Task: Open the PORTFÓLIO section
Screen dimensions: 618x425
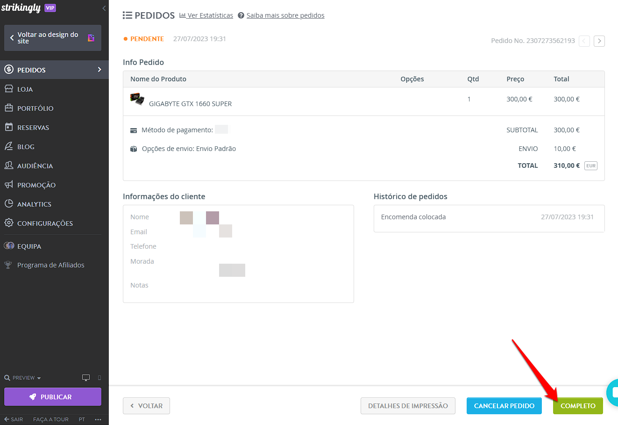Action: point(54,108)
